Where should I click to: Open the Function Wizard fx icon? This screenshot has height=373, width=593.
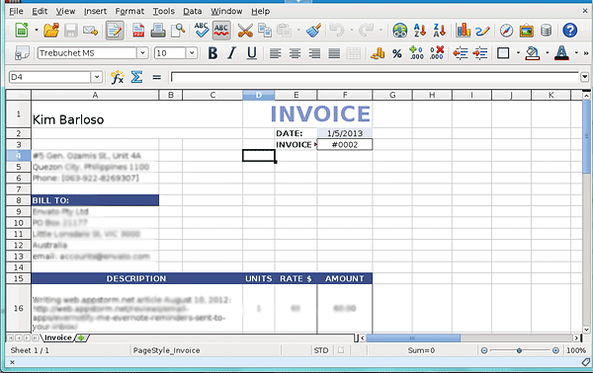pyautogui.click(x=118, y=77)
